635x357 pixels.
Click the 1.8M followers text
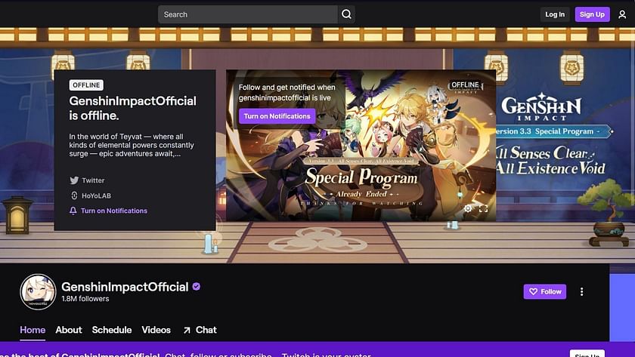[x=85, y=299]
